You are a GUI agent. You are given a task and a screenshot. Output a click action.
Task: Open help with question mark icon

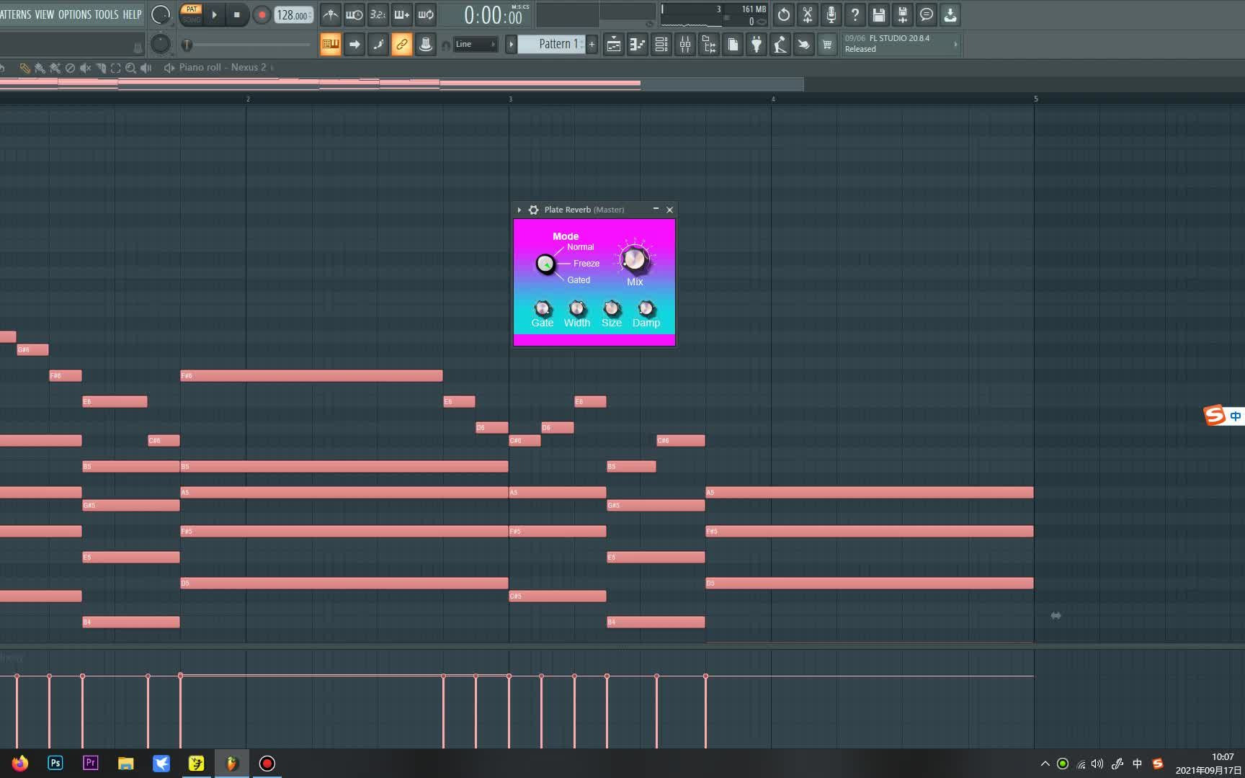[855, 14]
